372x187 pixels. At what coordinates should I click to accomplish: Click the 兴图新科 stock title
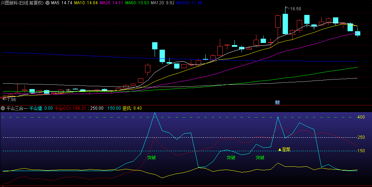tap(22, 3)
